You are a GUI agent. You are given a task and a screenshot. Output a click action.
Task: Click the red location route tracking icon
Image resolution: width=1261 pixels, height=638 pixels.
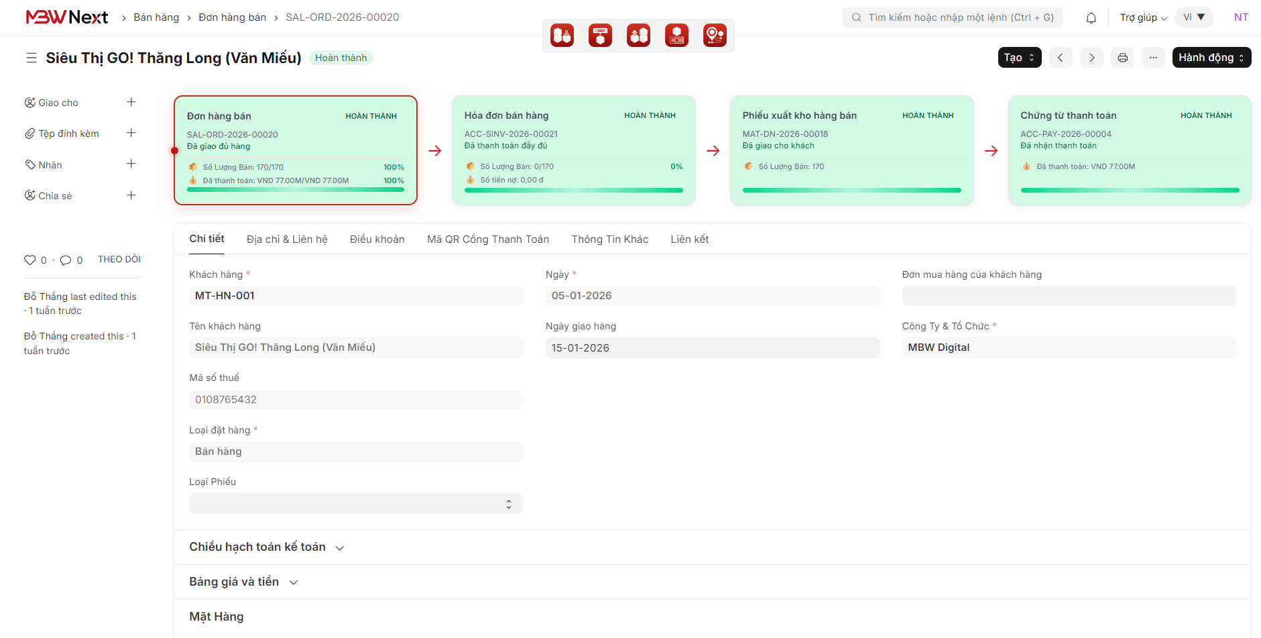coord(715,35)
